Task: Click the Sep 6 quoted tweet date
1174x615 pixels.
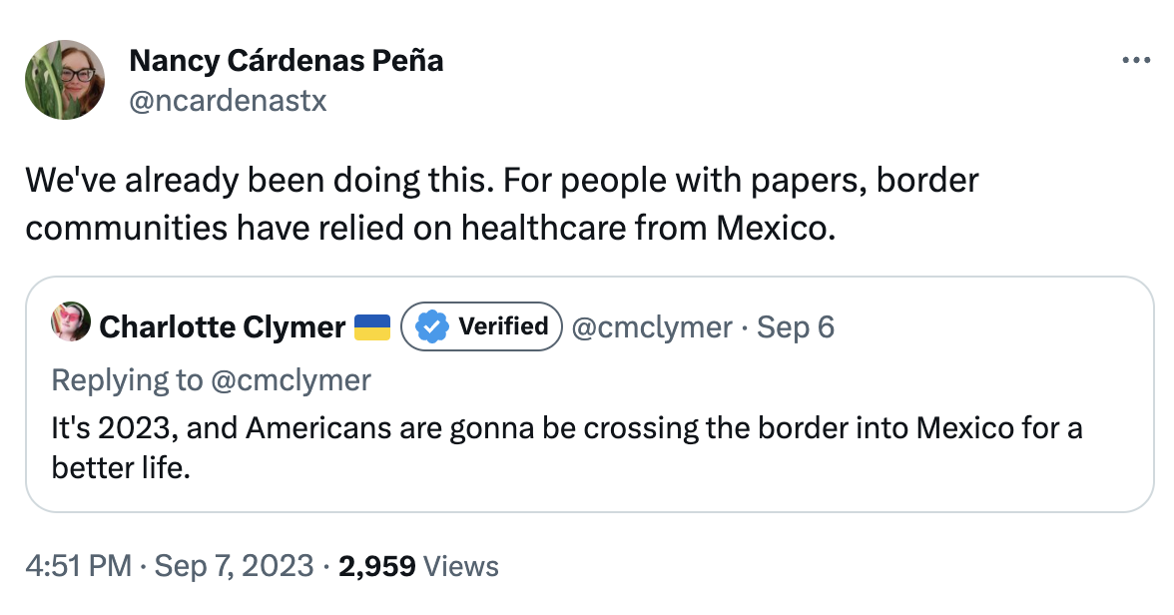Action: pyautogui.click(x=796, y=326)
